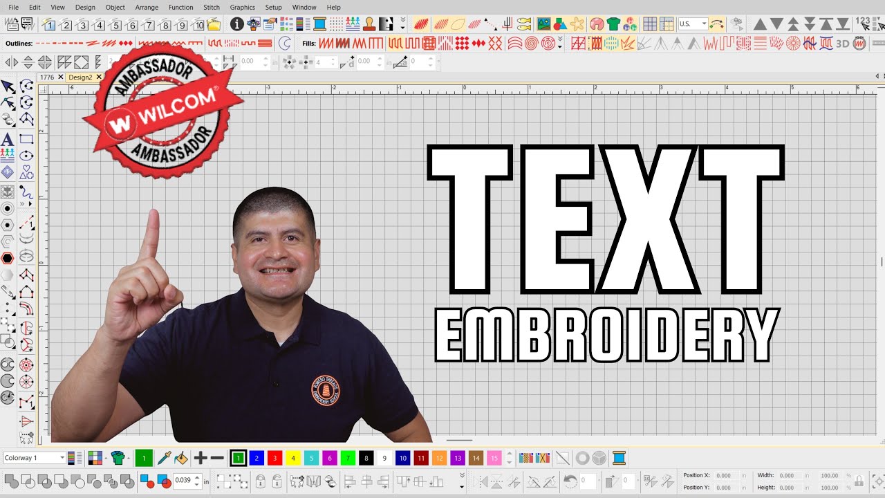Click the trident tool icon
The width and height of the screenshot is (885, 498).
507,24
